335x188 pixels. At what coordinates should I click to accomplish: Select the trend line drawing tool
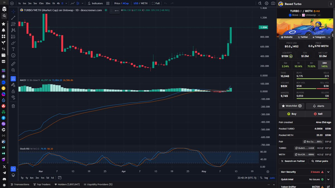coord(13,18)
